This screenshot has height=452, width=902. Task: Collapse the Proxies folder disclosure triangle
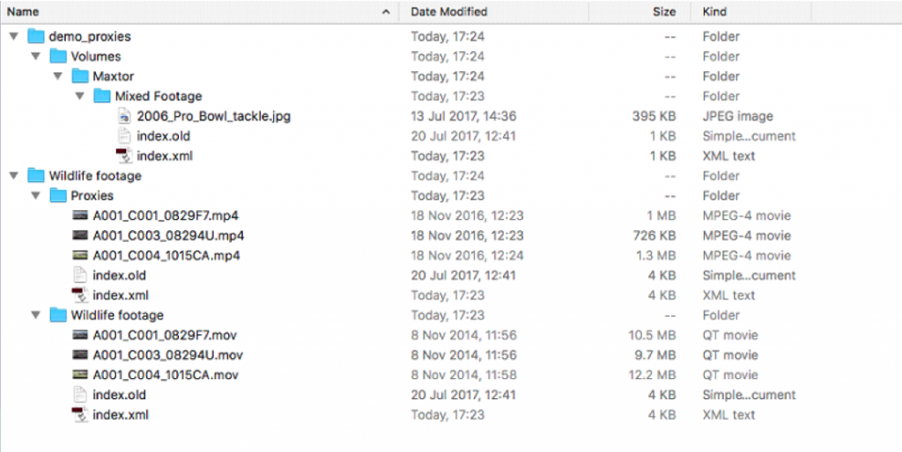(36, 196)
